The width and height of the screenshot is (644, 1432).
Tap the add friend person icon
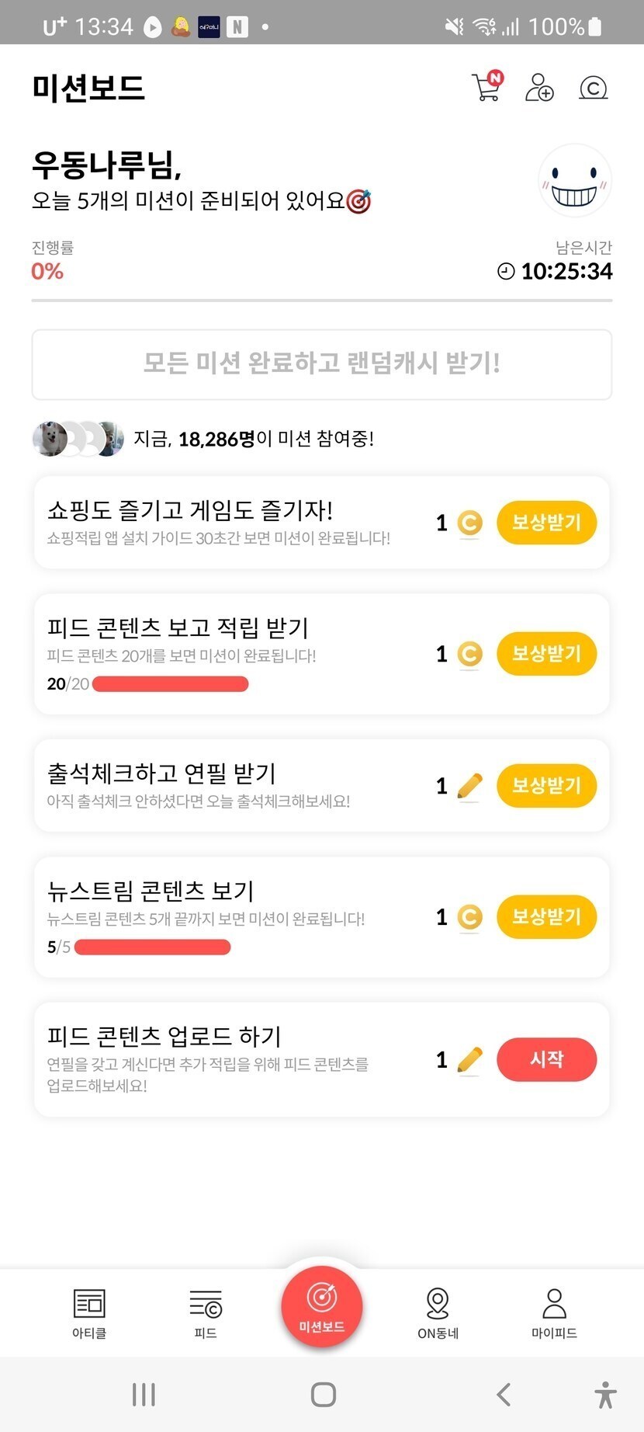click(x=539, y=88)
